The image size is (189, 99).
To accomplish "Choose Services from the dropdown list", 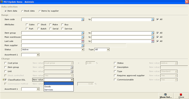I will point(59,90).
